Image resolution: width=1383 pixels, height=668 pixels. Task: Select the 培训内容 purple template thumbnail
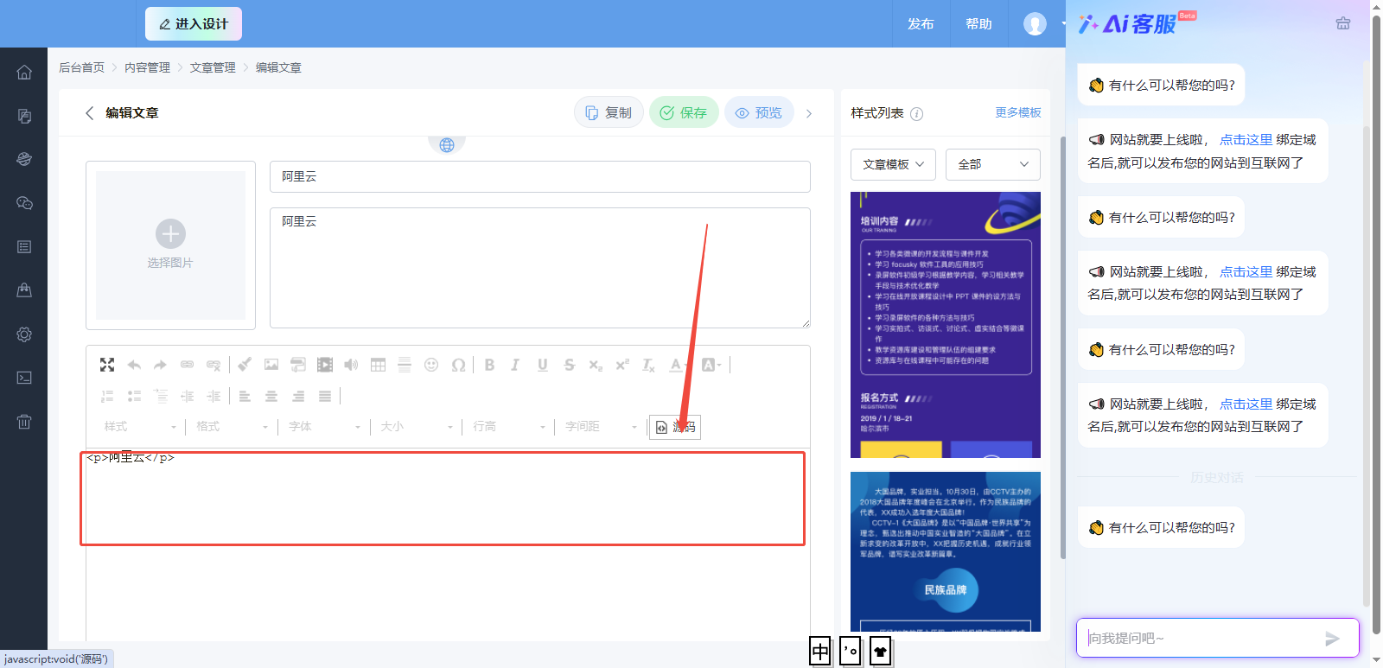click(x=946, y=325)
